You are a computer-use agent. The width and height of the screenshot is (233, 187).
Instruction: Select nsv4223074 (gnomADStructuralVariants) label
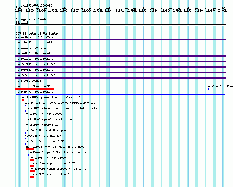55,147
